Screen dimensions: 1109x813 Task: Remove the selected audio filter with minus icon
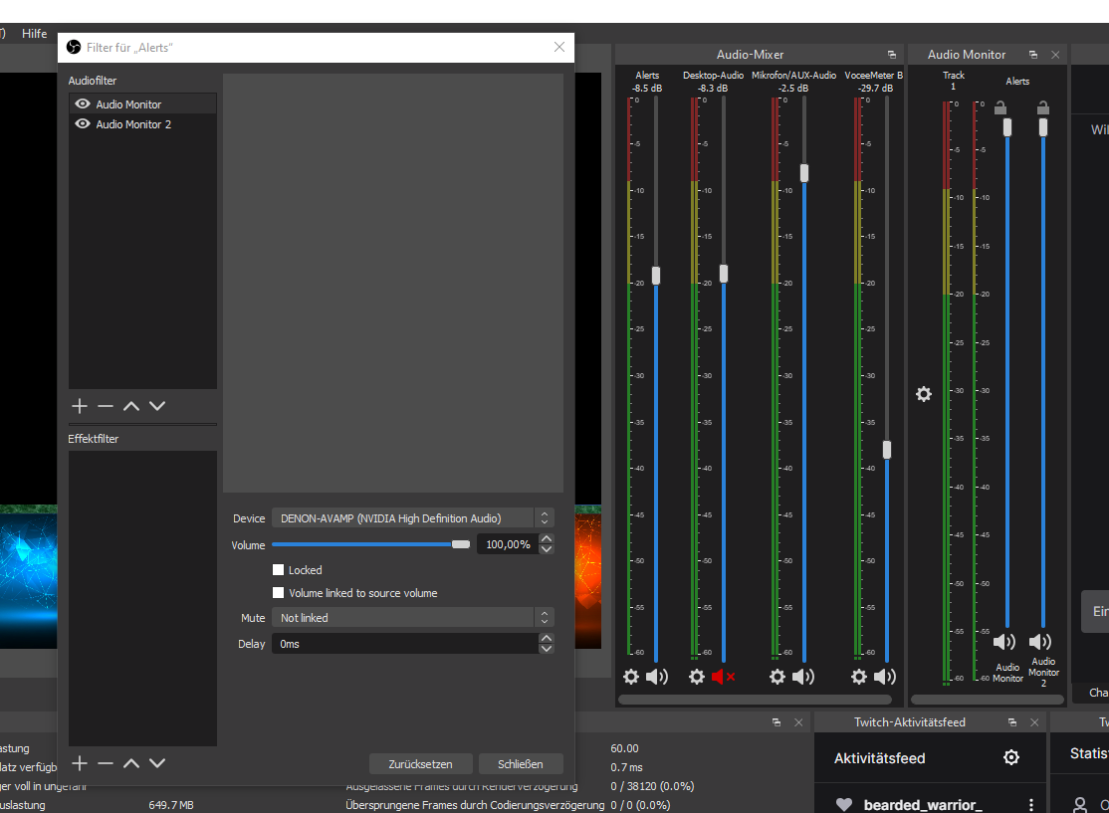[106, 406]
